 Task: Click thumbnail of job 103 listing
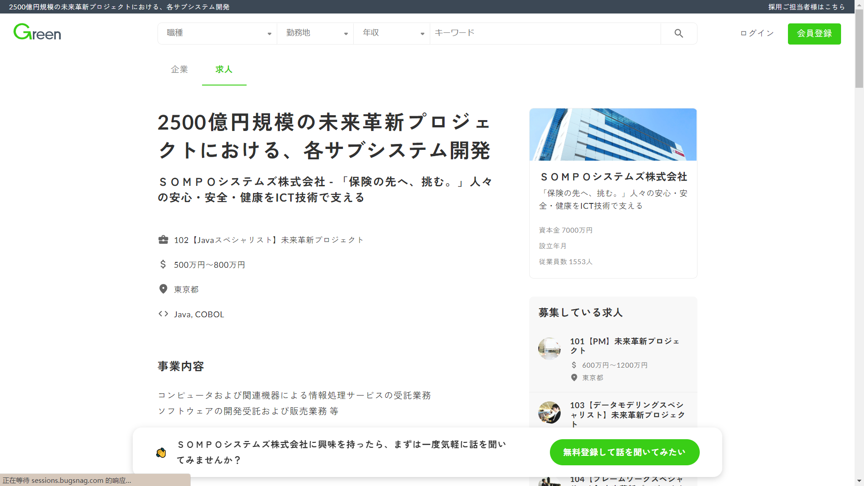549,413
